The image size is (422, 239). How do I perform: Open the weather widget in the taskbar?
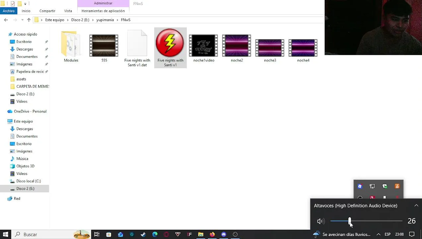tap(341, 234)
